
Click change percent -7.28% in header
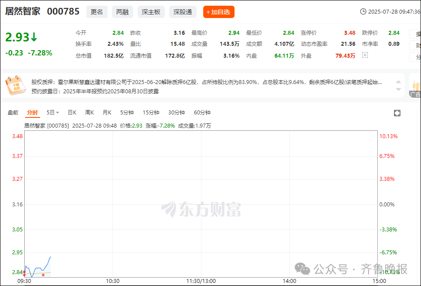pos(40,53)
